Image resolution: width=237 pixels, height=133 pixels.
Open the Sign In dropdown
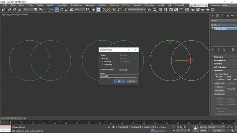(x=199, y=5)
